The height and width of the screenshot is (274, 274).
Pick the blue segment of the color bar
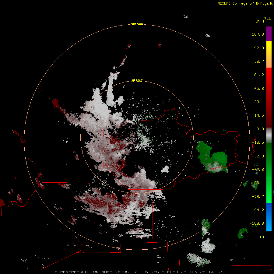pos(269,217)
